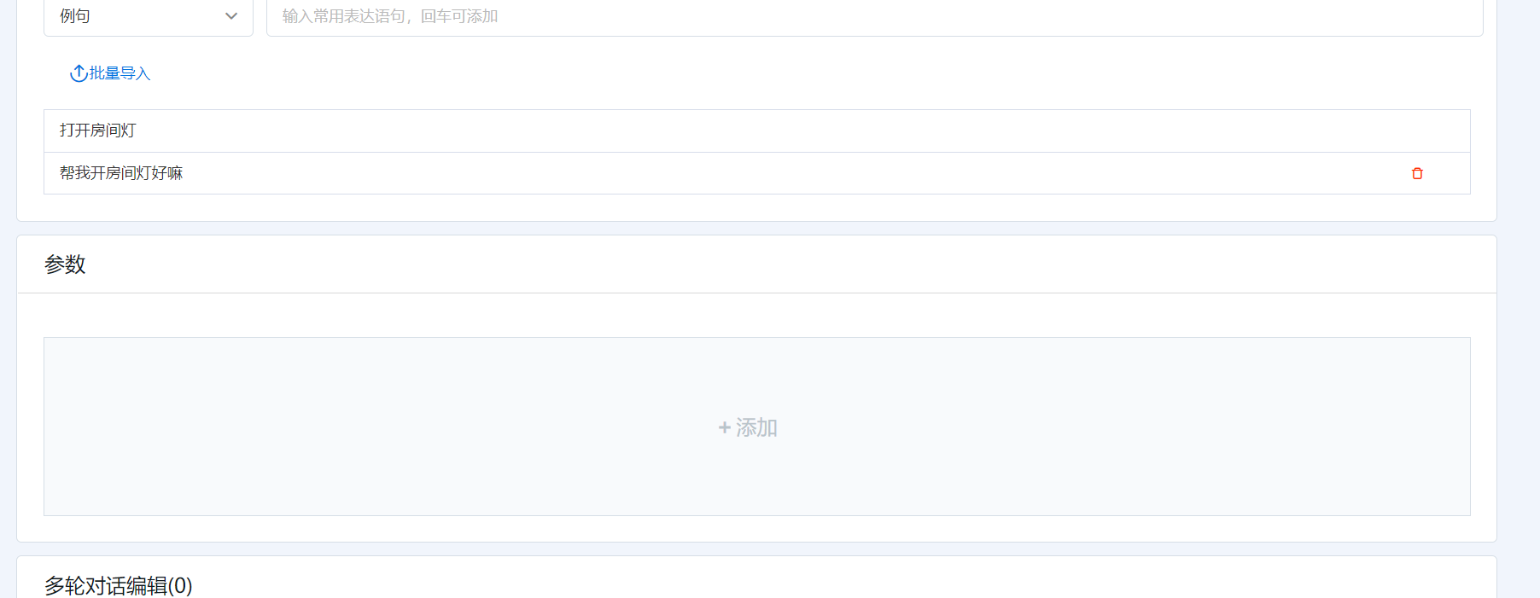Click blank space right of 批量导入
This screenshot has width=1540, height=598.
(768, 73)
